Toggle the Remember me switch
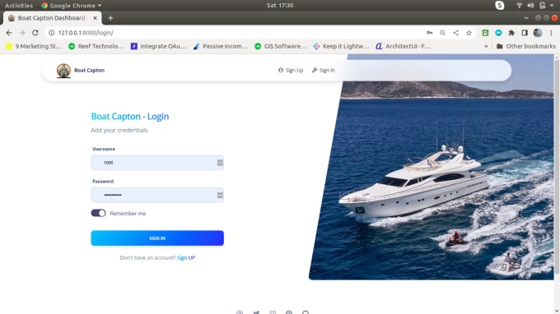 point(98,213)
